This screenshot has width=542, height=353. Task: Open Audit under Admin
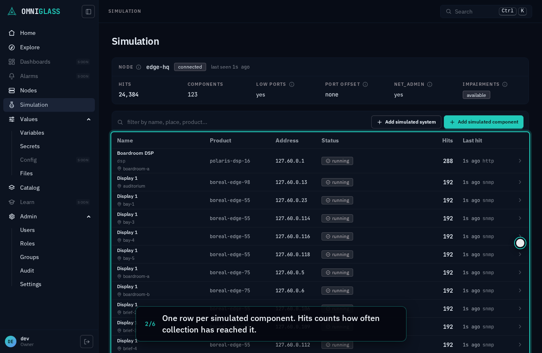[x=27, y=270]
